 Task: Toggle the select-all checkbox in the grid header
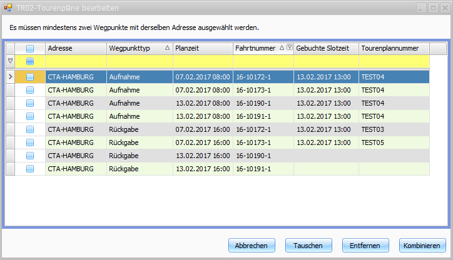[x=30, y=48]
